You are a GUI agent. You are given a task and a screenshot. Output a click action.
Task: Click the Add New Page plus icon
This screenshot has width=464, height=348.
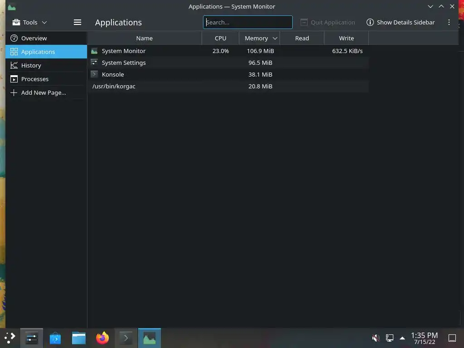pos(14,92)
